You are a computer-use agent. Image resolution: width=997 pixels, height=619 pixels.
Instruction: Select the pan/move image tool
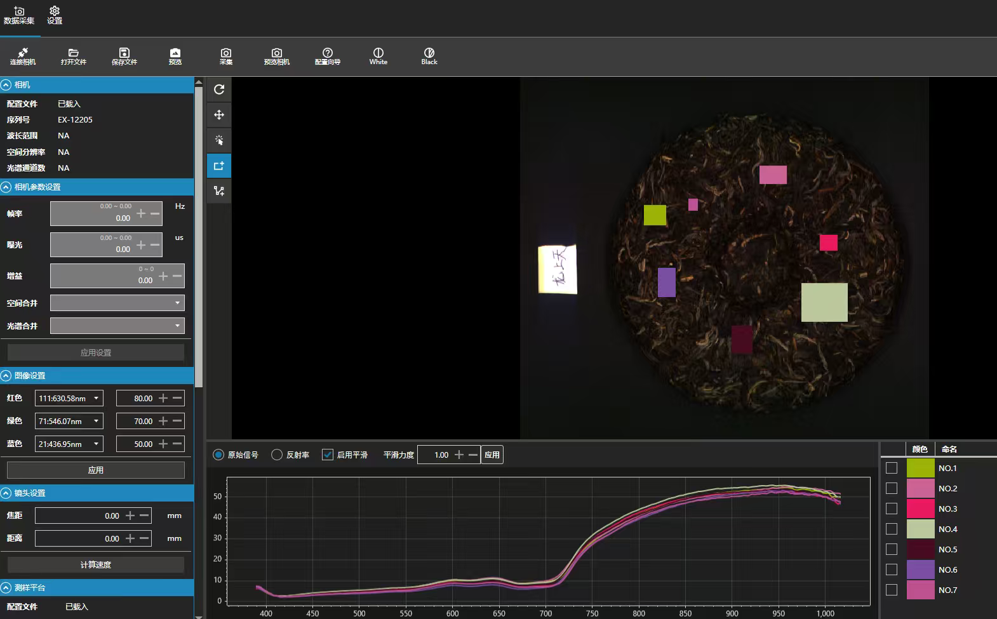tap(219, 115)
